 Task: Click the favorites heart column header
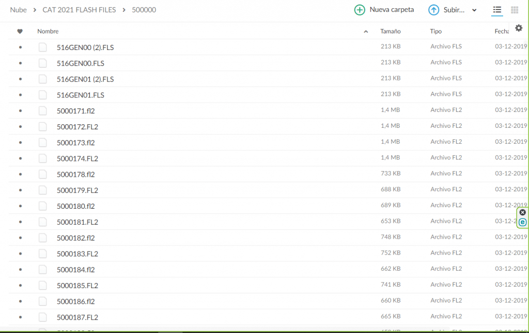click(x=20, y=31)
